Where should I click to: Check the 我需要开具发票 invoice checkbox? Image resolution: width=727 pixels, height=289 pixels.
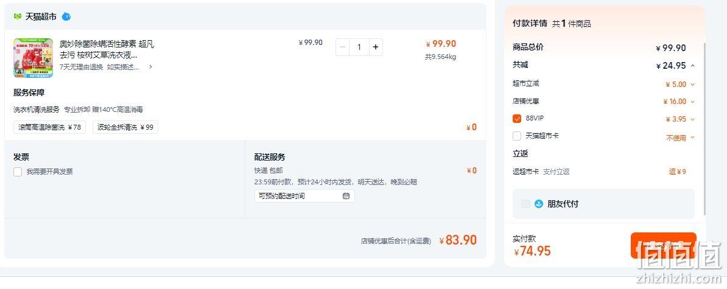pyautogui.click(x=18, y=172)
